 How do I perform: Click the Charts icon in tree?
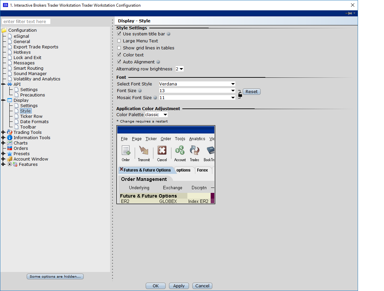pos(10,143)
